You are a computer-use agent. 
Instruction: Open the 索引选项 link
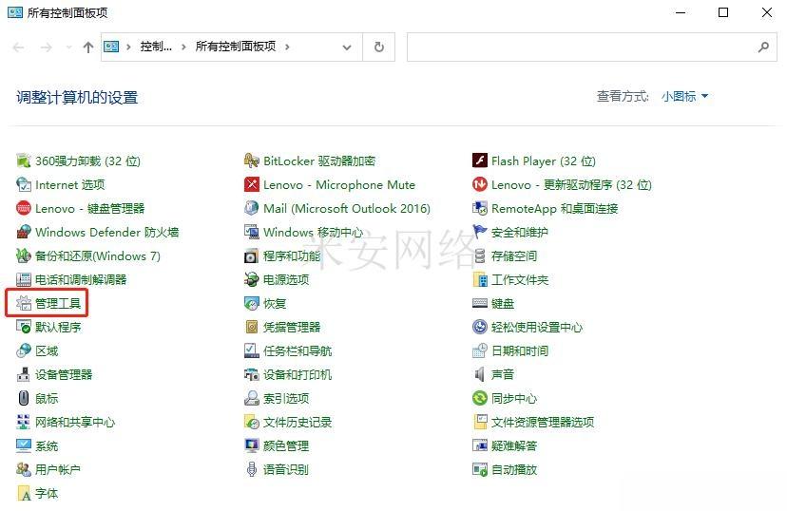pyautogui.click(x=286, y=398)
